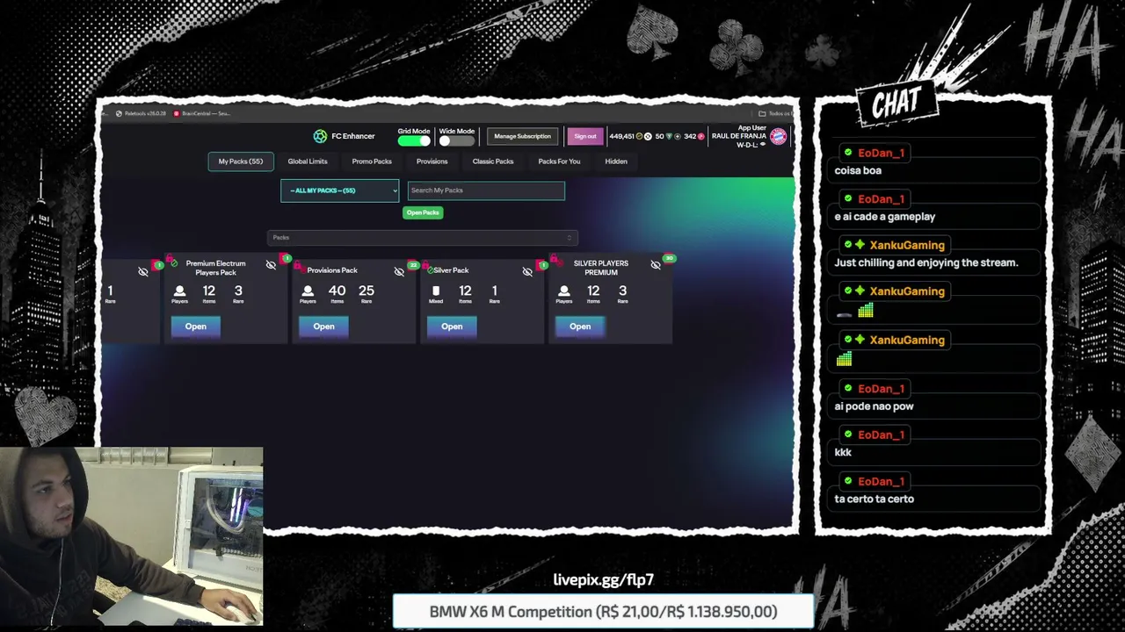This screenshot has height=632, width=1125.
Task: Click the FC Enhancer logo icon
Action: pos(320,136)
